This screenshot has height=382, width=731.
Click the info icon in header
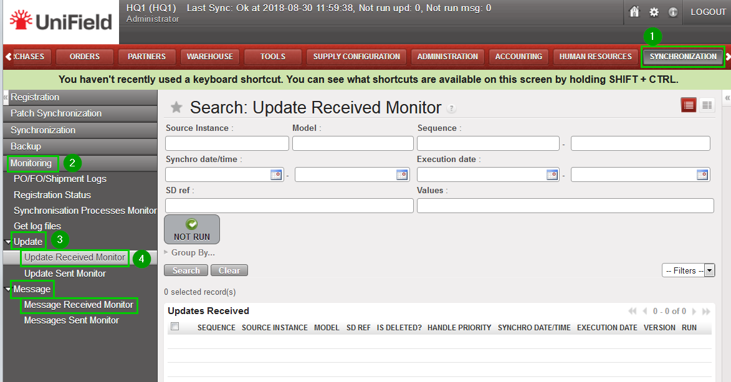click(x=672, y=12)
